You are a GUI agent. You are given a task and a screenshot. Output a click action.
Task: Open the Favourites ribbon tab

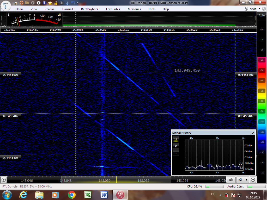[x=113, y=9]
